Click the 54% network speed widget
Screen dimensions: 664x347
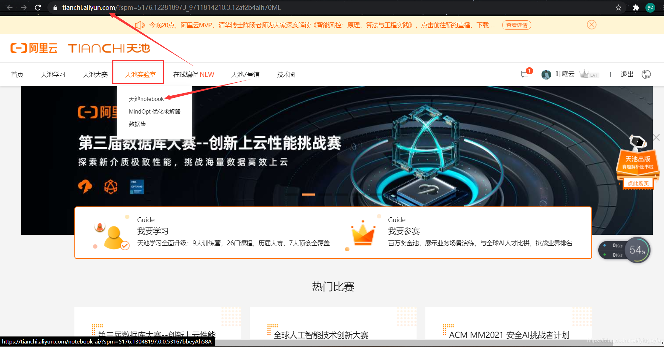(625, 250)
